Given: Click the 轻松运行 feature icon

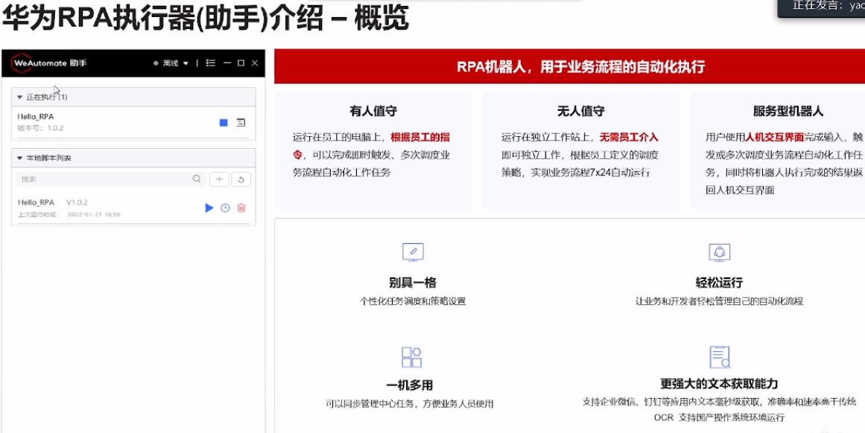Looking at the screenshot, I should point(719,252).
